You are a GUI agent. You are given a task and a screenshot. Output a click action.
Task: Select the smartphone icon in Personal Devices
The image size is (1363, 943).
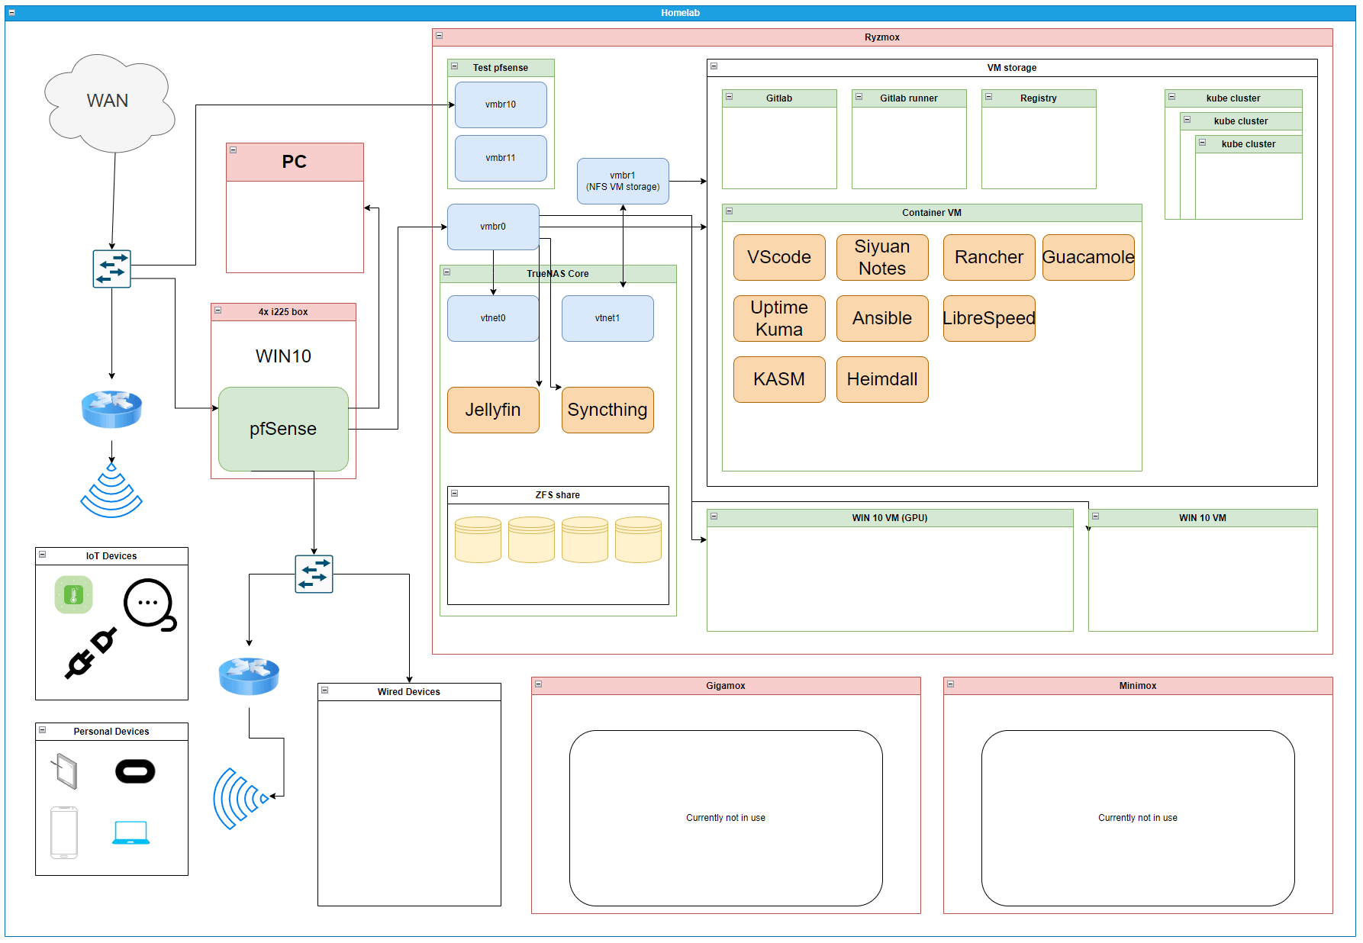tap(64, 832)
